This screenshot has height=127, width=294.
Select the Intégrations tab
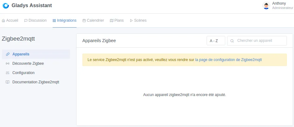[64, 20]
